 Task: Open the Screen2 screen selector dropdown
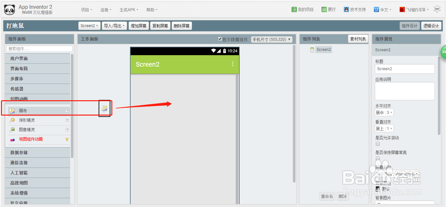point(89,26)
